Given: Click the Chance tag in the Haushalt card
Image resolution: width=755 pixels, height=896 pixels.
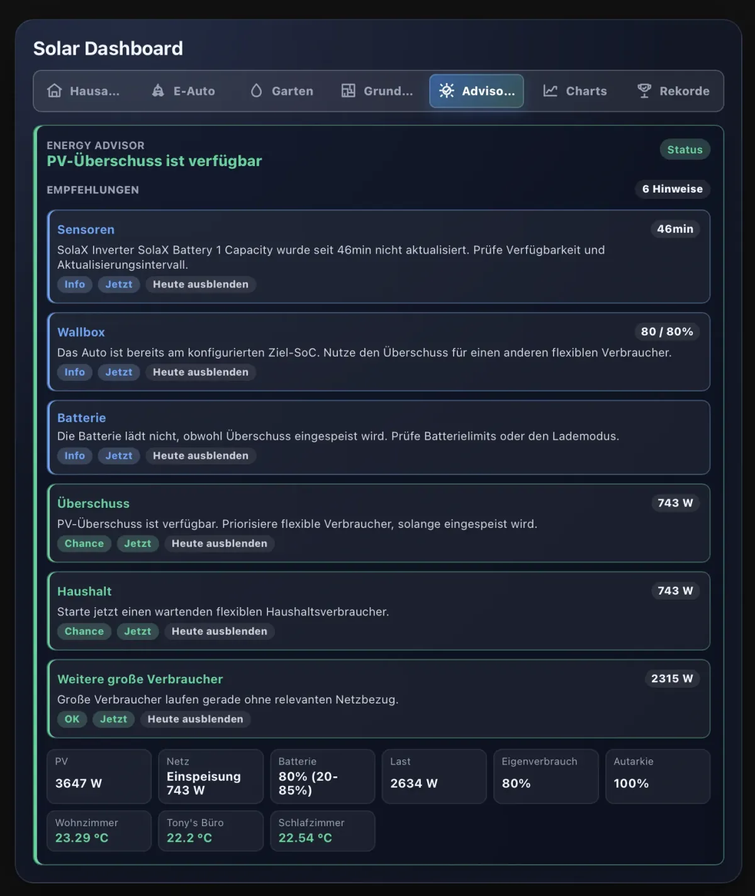Looking at the screenshot, I should 84,631.
